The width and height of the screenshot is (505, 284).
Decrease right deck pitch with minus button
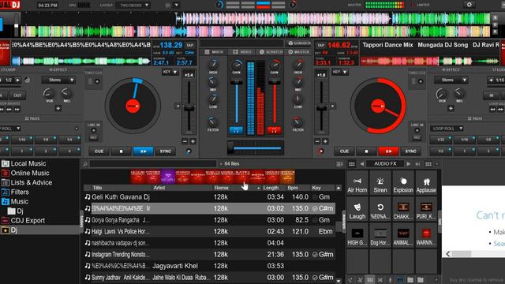[317, 141]
